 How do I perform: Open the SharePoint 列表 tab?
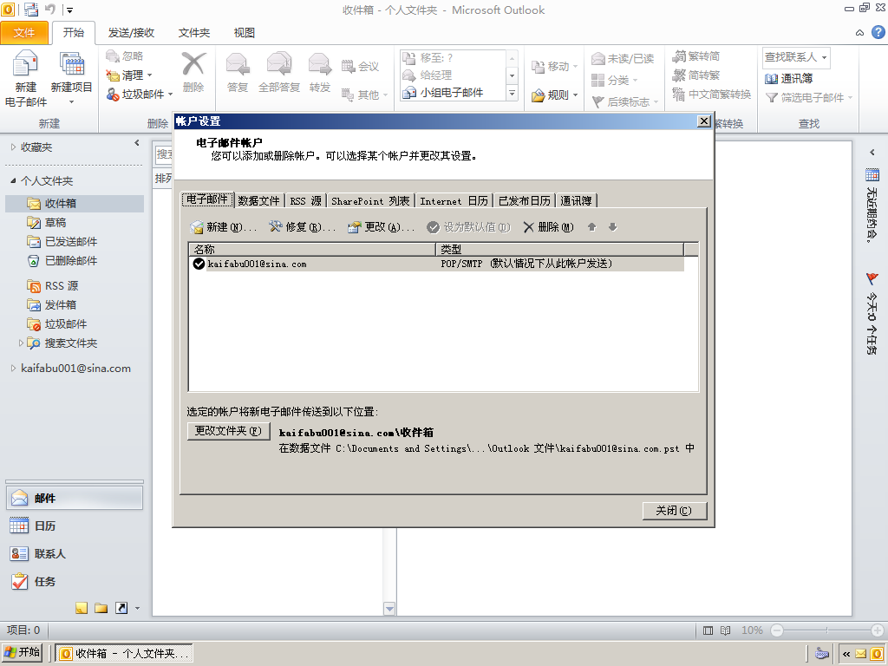pos(370,201)
